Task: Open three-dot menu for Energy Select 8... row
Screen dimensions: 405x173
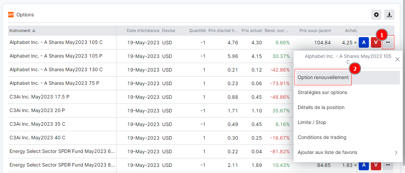Action: coord(388,165)
